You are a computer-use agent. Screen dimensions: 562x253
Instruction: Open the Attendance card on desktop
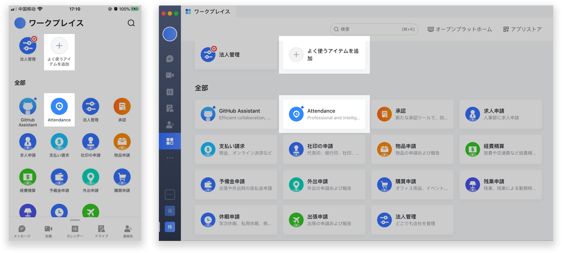pos(324,114)
